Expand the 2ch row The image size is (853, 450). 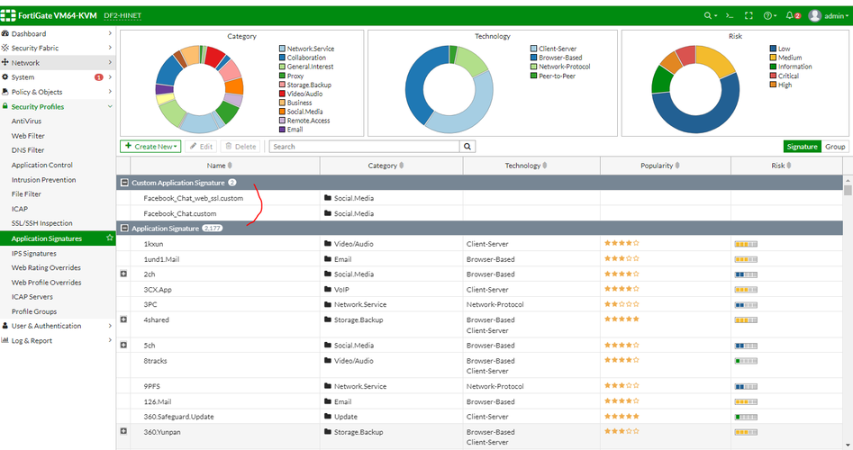(x=123, y=274)
